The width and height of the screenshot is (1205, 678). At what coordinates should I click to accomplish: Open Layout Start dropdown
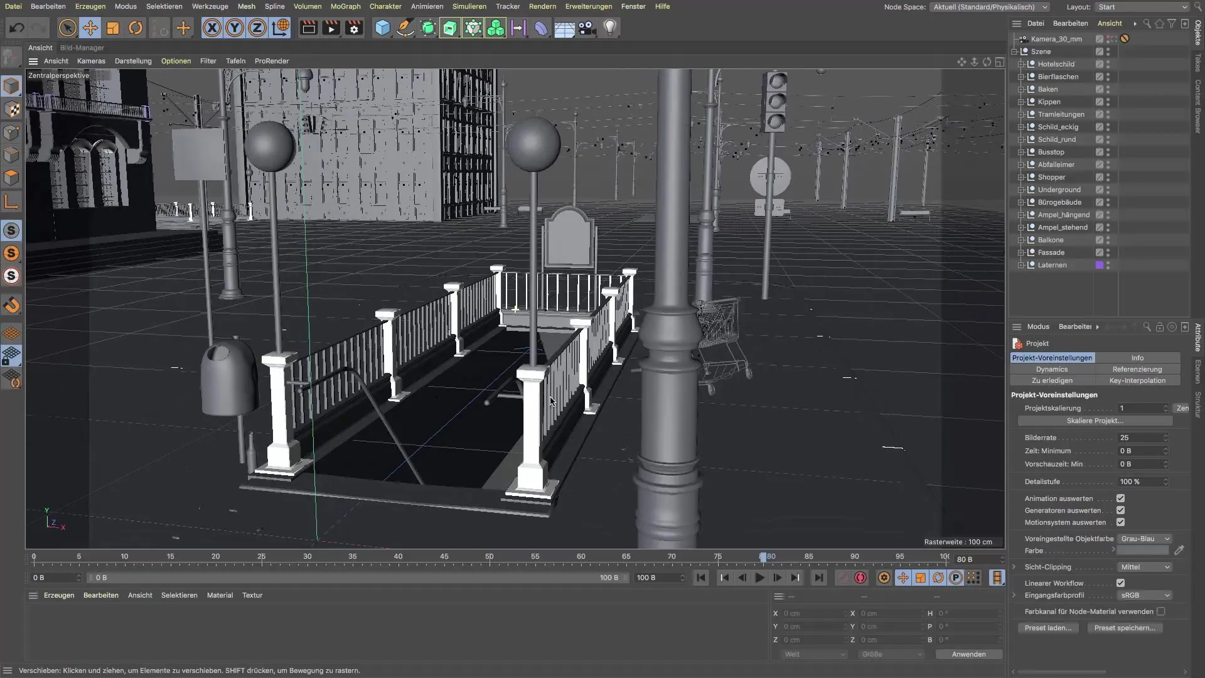coord(1142,7)
